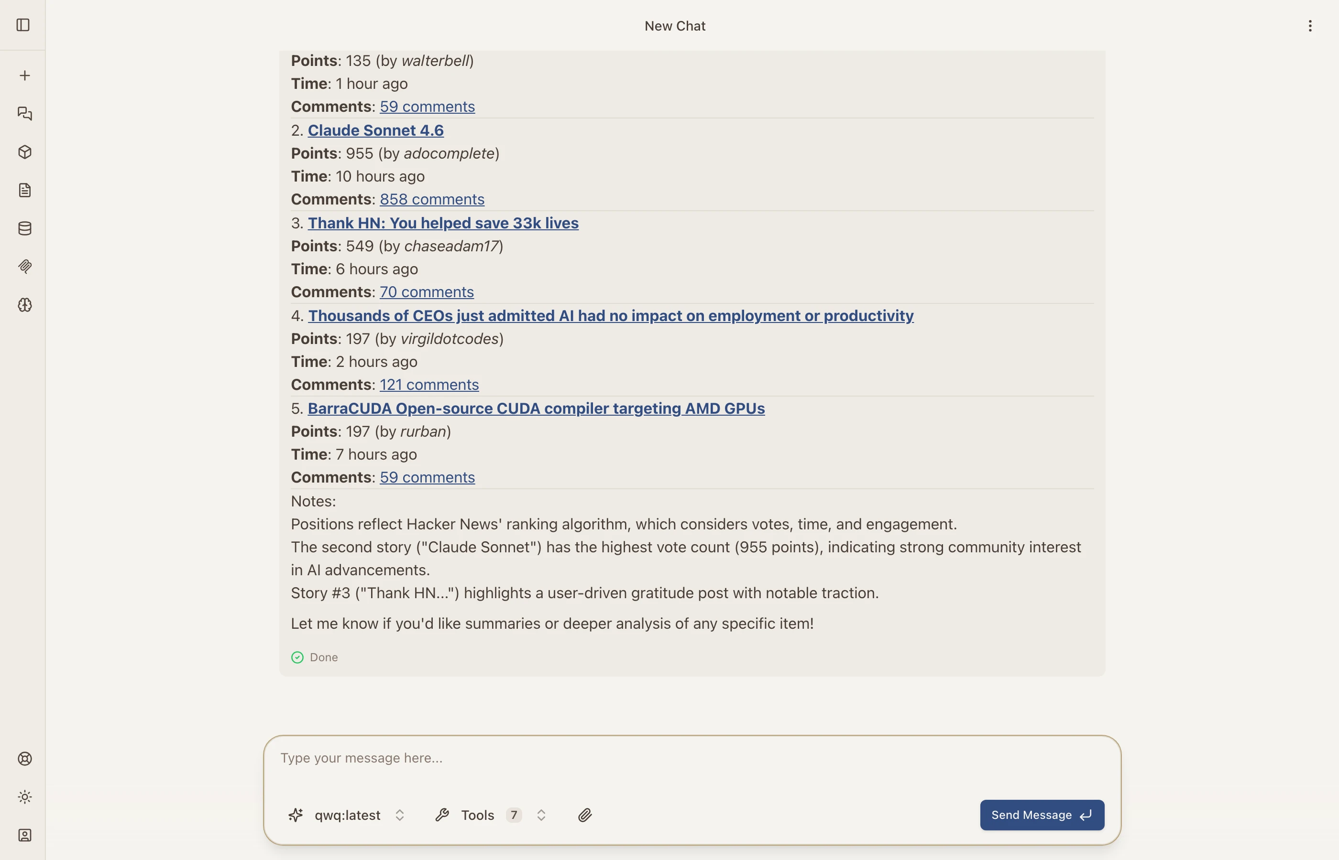Open the user profile icon
The image size is (1339, 860).
click(x=24, y=835)
